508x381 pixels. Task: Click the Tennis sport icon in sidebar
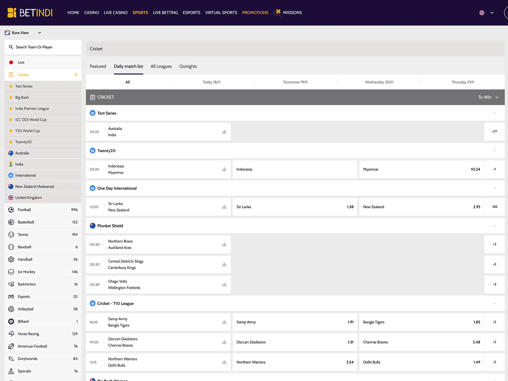11,234
